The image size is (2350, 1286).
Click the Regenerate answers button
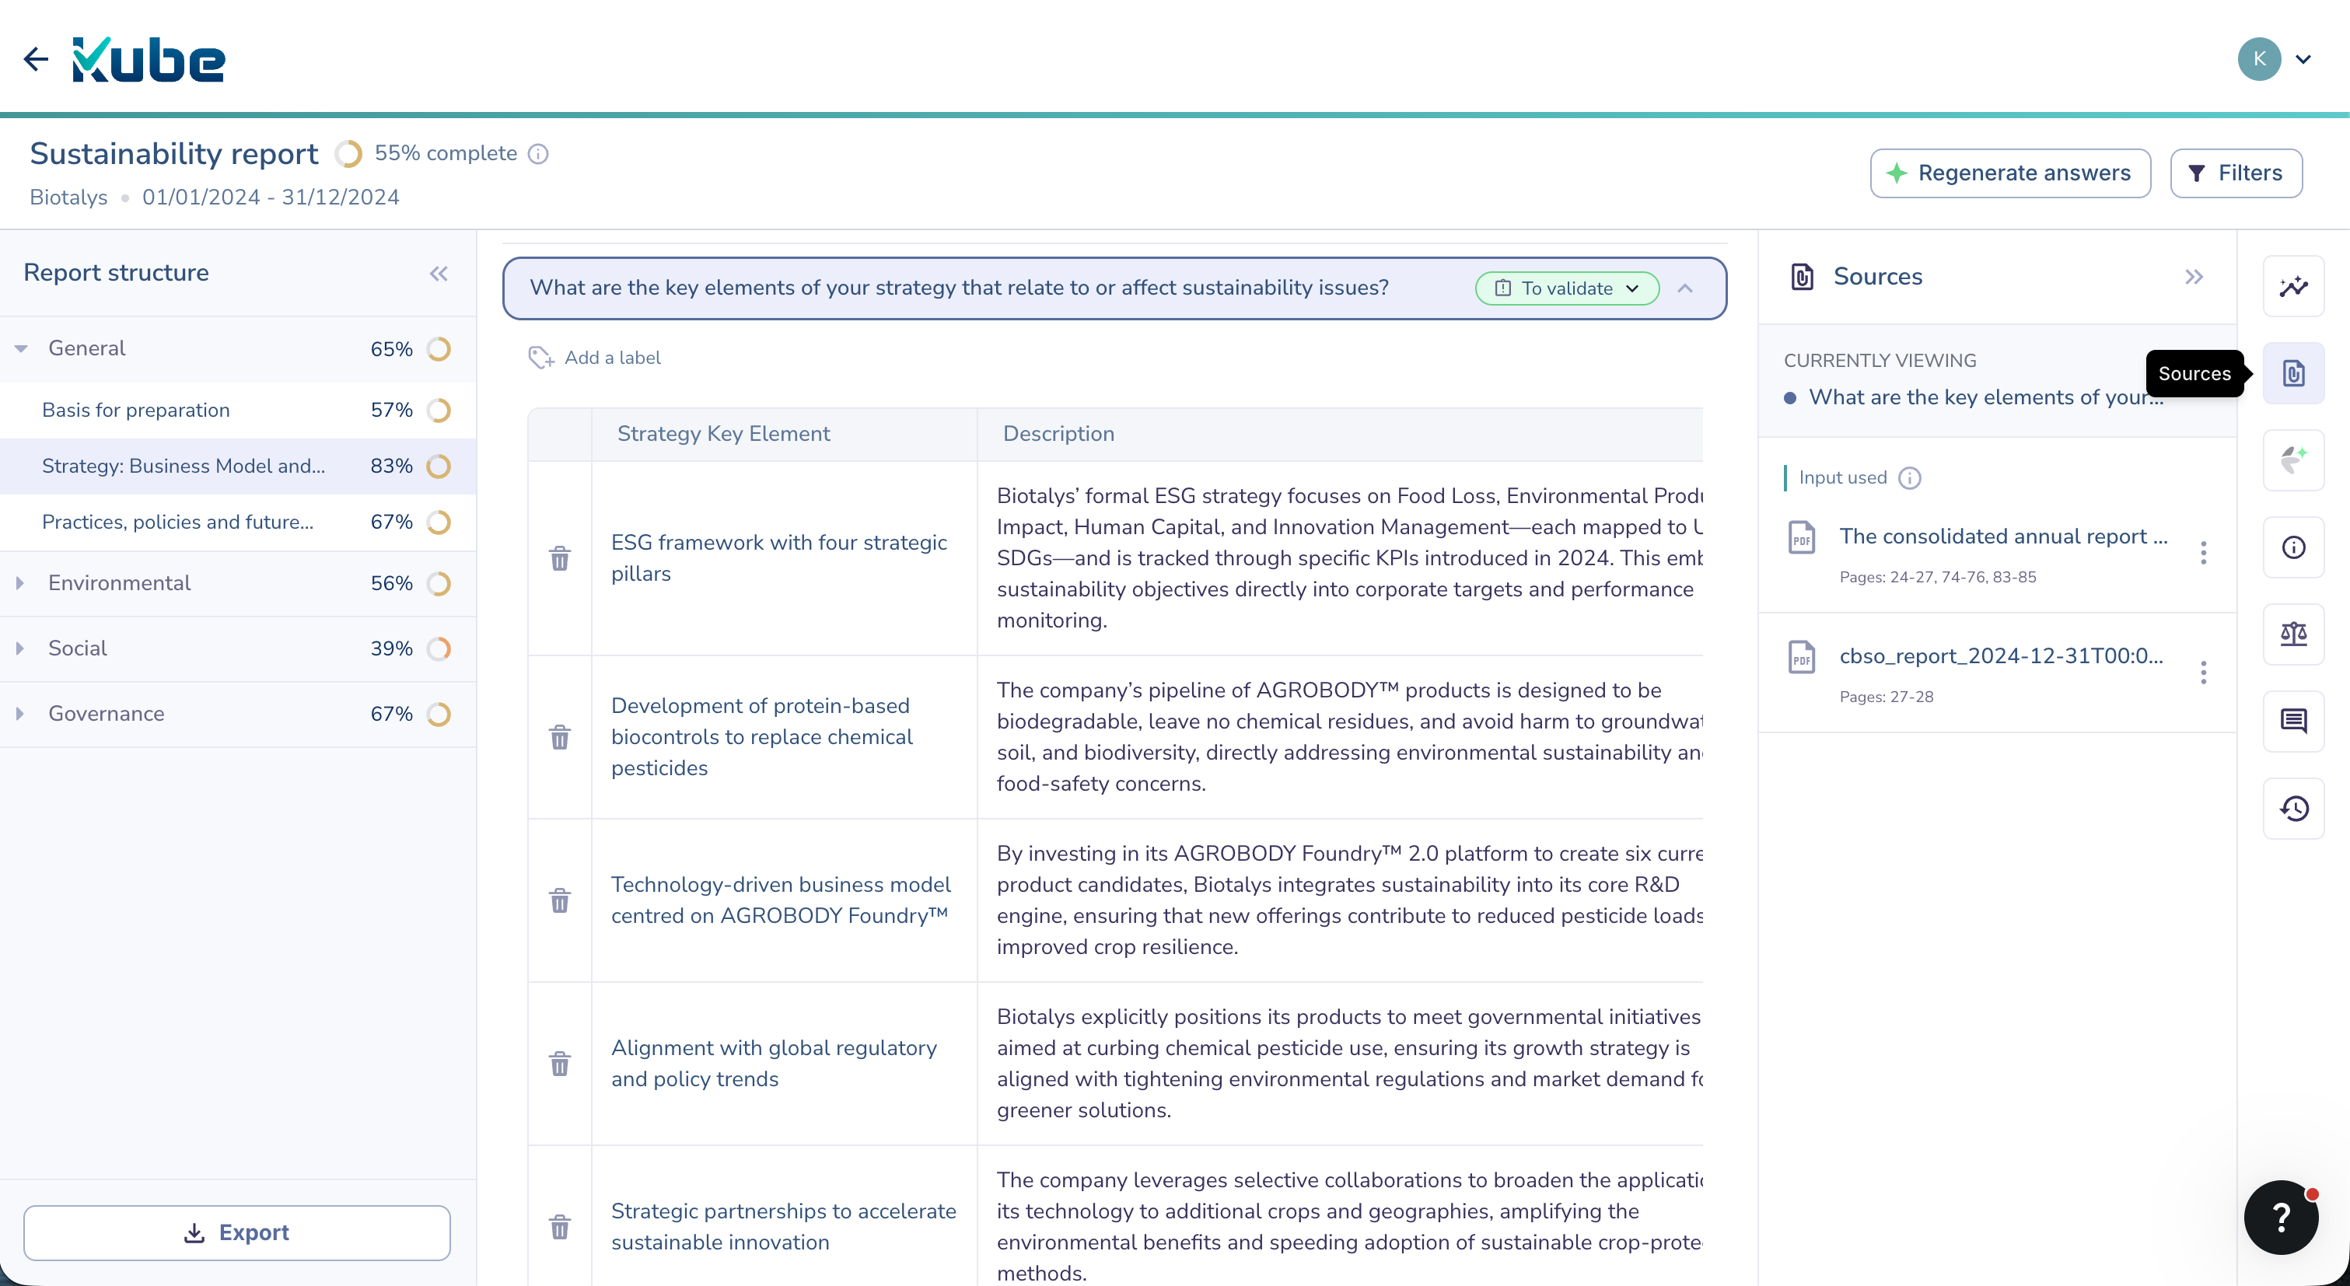(x=2009, y=173)
